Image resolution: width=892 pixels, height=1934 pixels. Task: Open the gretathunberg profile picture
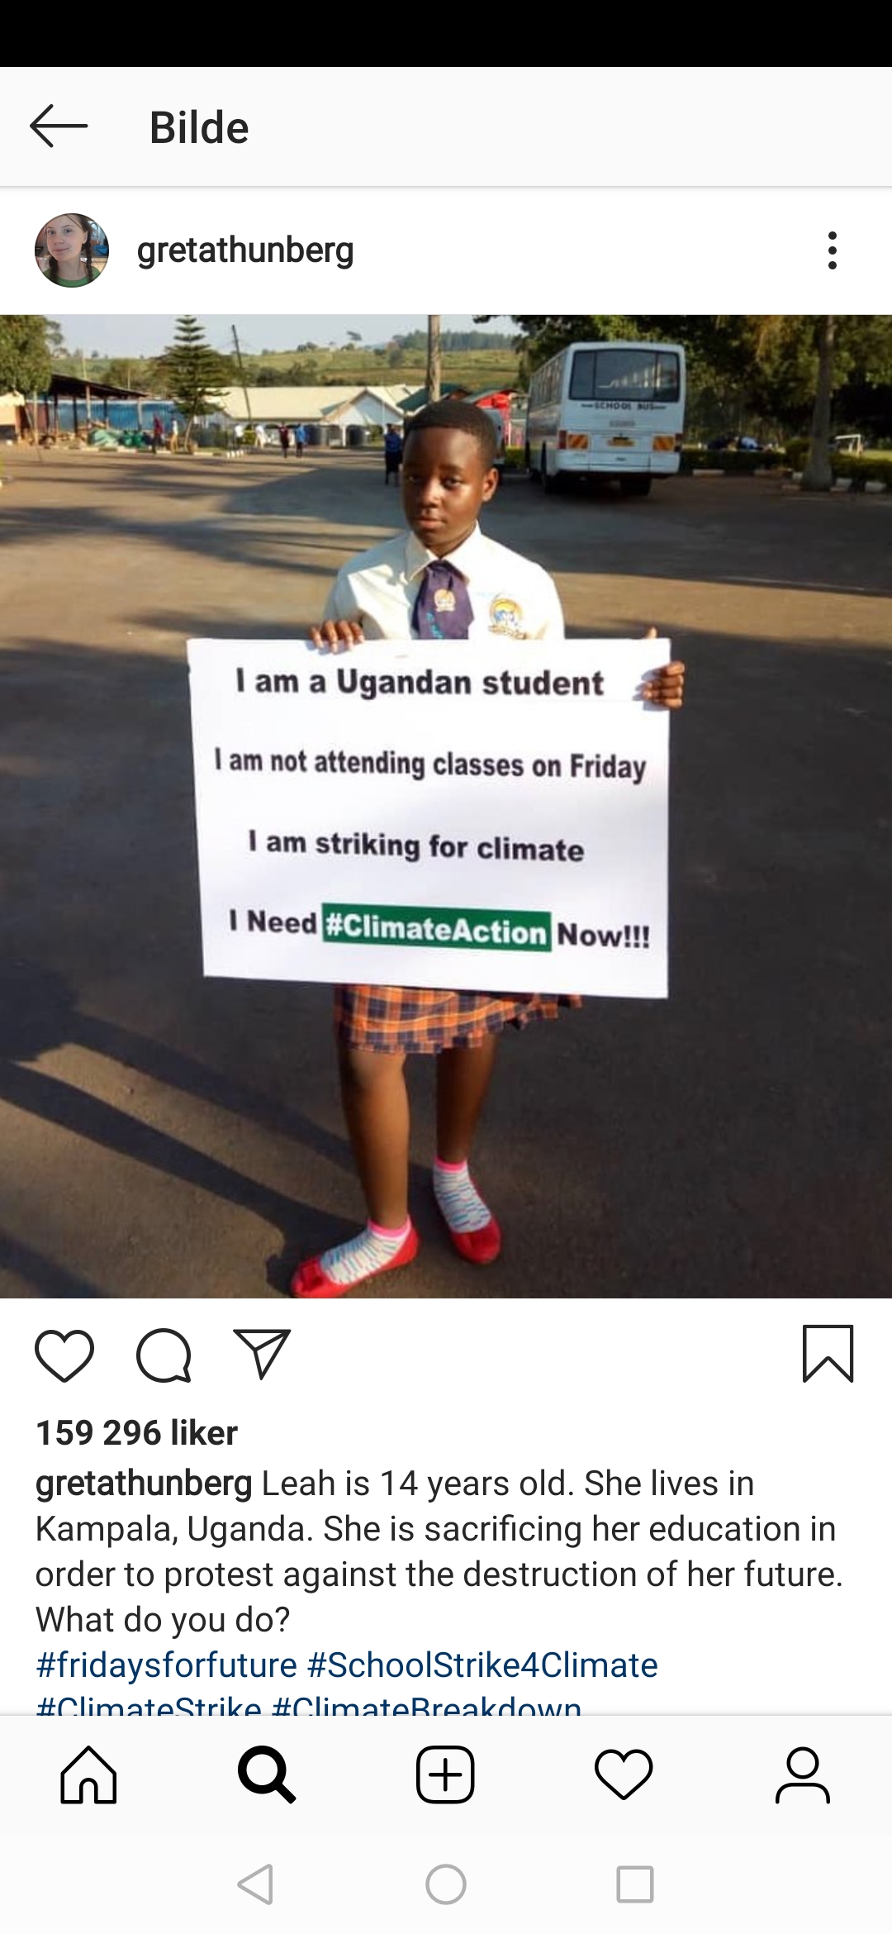click(x=72, y=250)
